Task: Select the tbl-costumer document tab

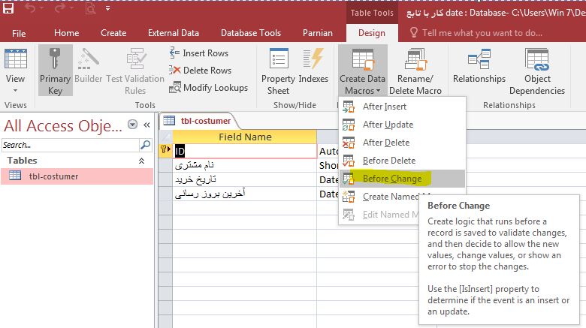Action: click(x=198, y=121)
